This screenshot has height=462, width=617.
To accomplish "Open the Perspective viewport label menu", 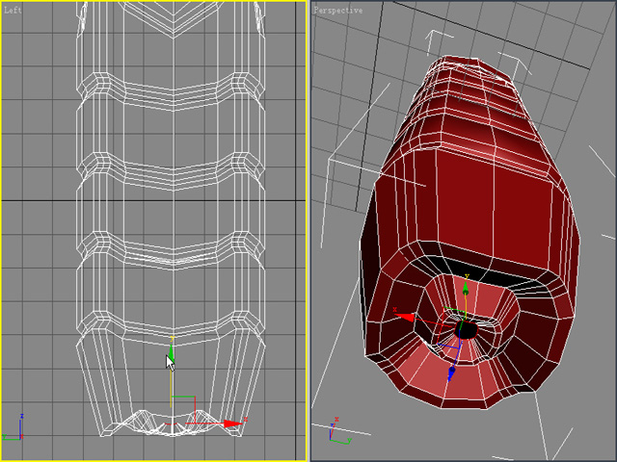I will click(x=338, y=11).
